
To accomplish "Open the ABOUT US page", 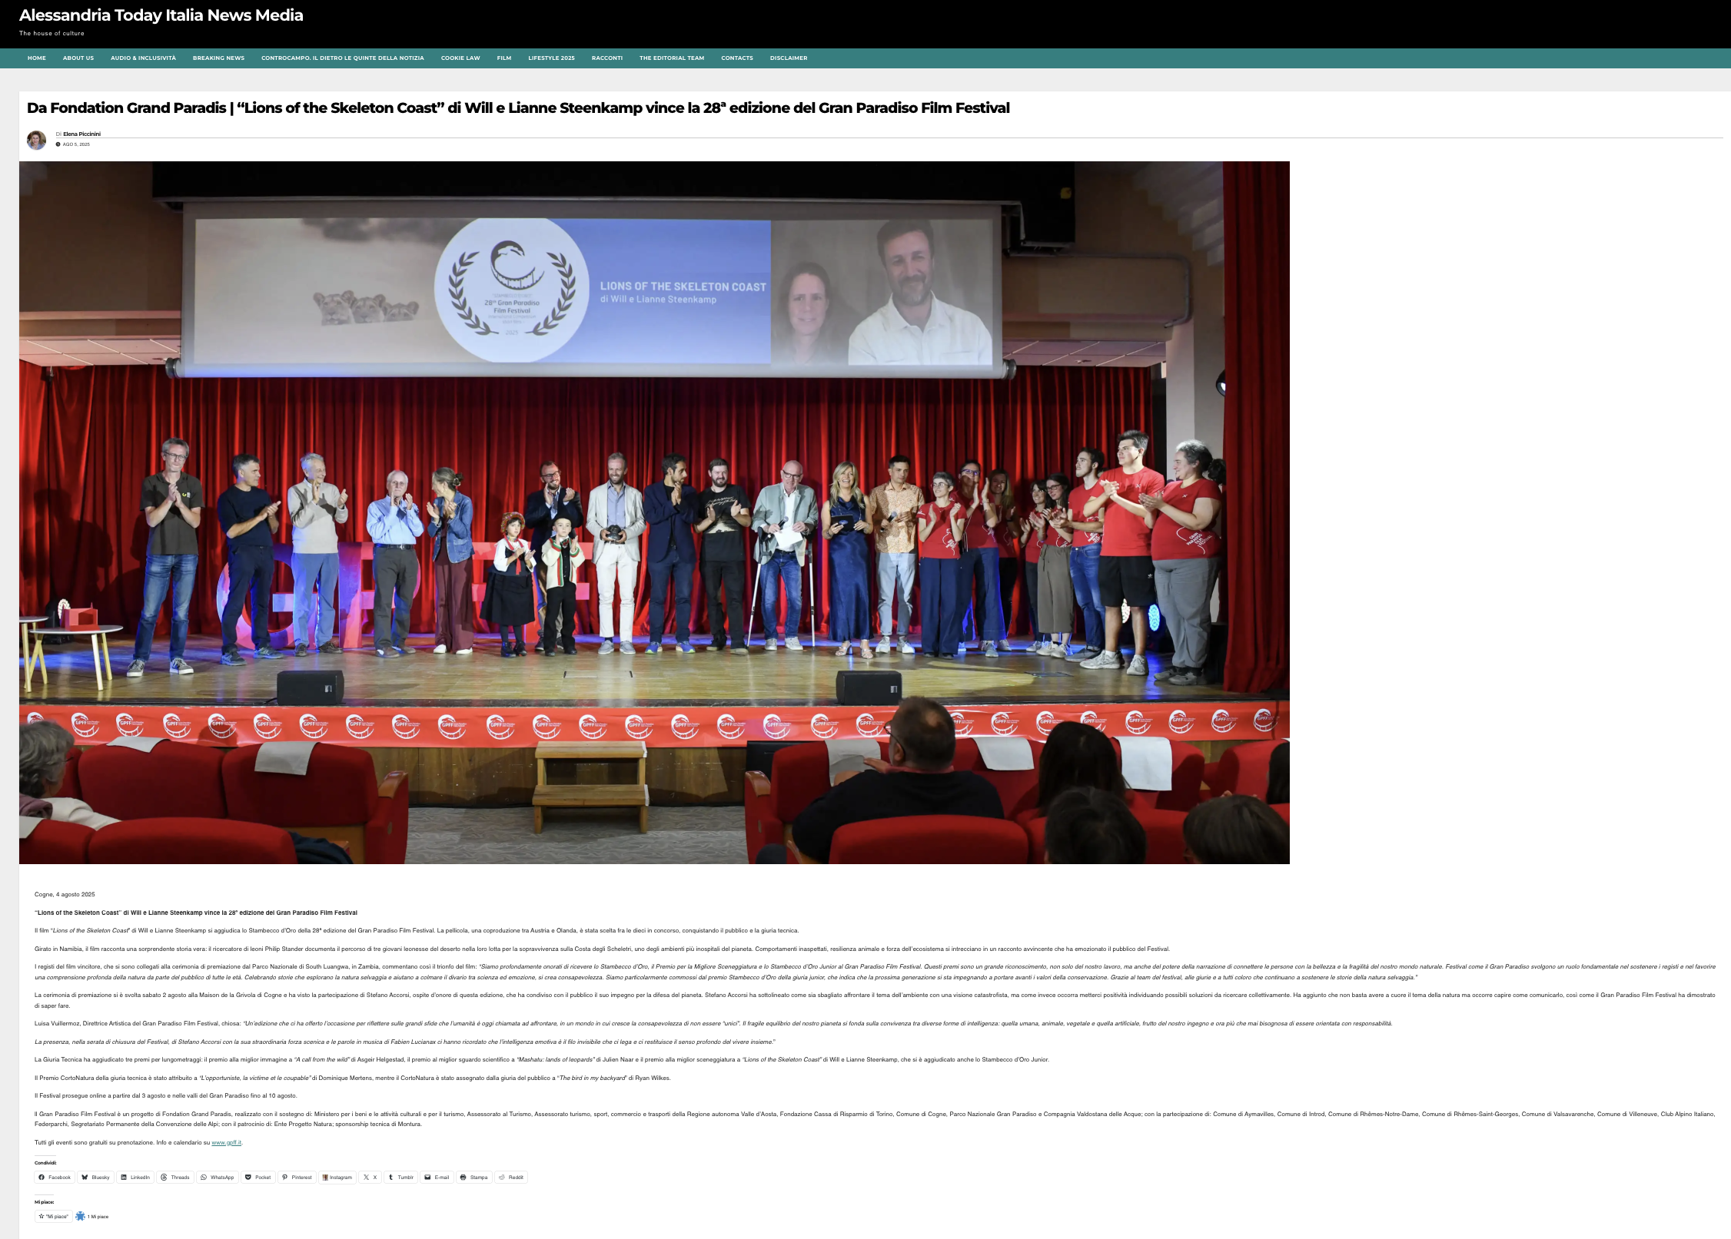I will pyautogui.click(x=78, y=58).
